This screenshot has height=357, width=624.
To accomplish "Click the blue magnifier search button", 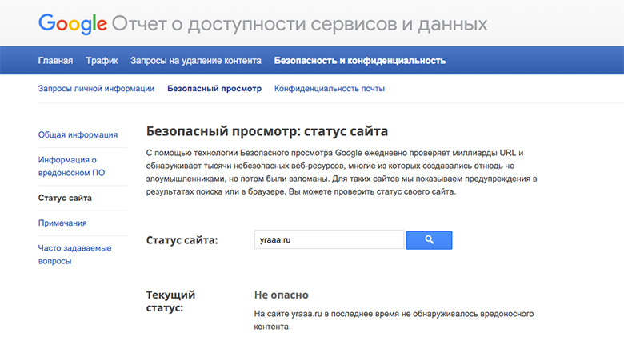I will point(429,240).
